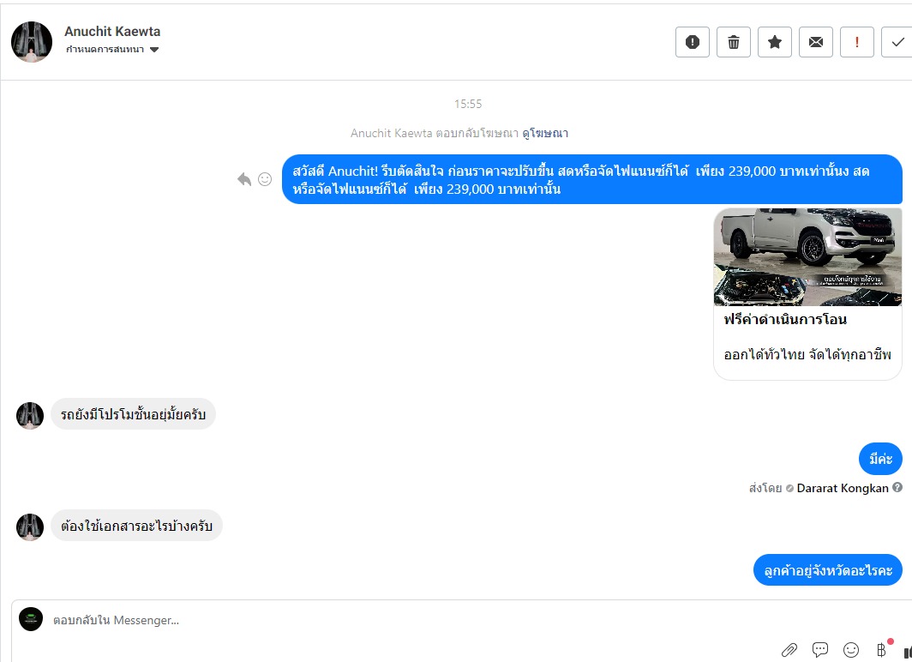Focus the ตอบกลับใน Messenger reply field

click(407, 620)
